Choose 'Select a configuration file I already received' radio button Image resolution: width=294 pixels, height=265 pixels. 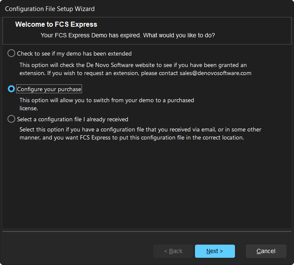click(x=11, y=119)
